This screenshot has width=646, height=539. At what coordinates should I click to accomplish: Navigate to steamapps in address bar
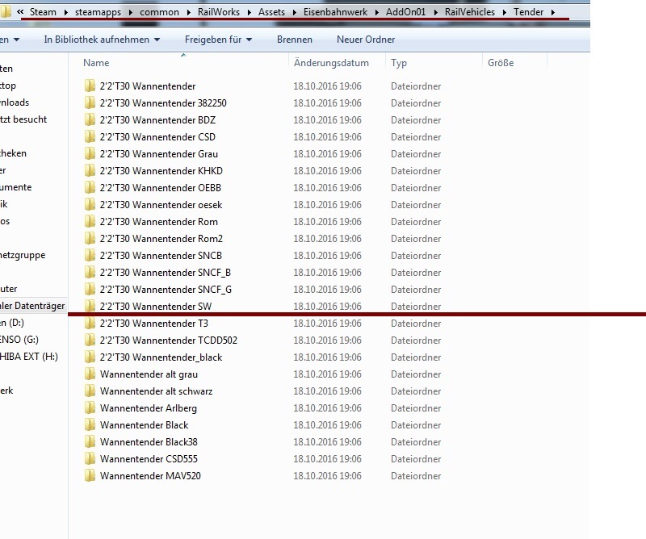[x=98, y=12]
